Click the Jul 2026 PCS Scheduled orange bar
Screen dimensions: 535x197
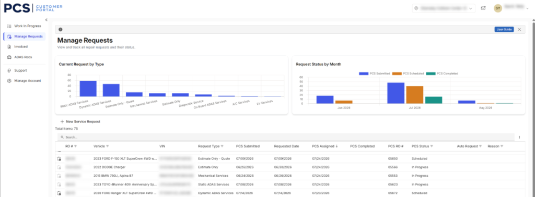(414, 94)
